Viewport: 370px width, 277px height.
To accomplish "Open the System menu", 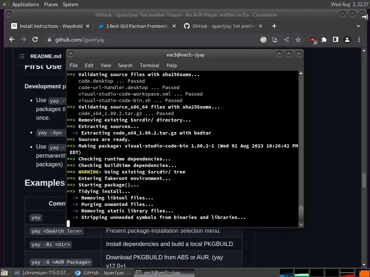I will (x=70, y=4).
